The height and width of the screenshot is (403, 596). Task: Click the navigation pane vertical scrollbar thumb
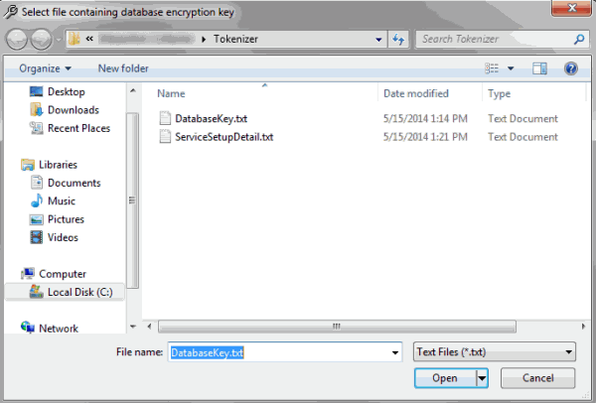point(132,201)
